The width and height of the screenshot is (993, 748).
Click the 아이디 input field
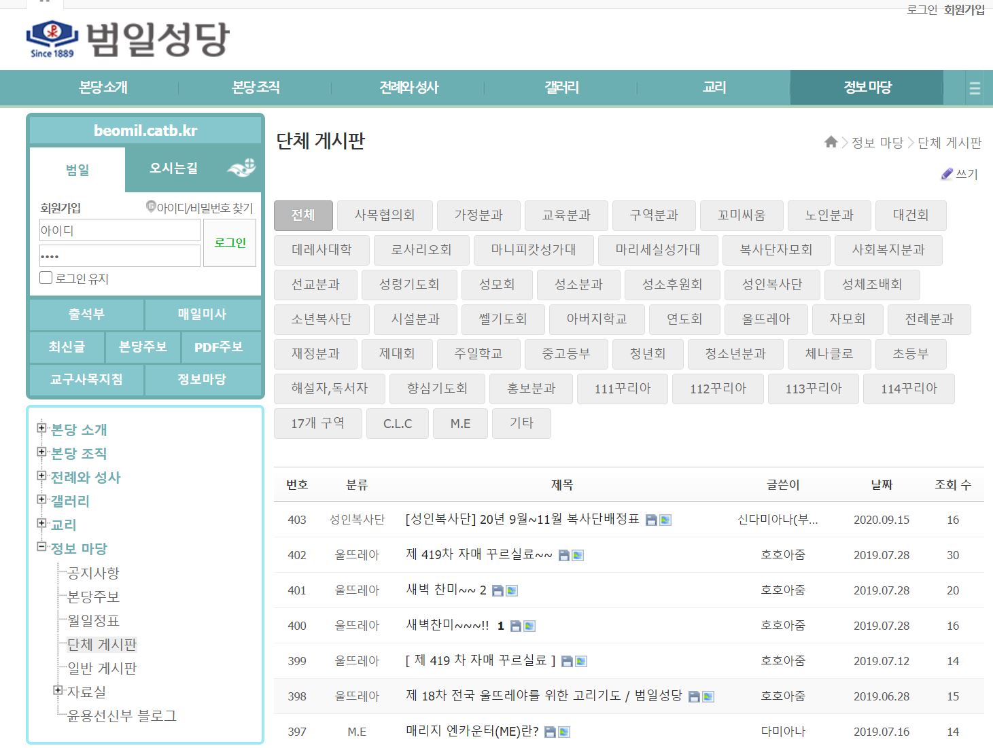click(120, 230)
